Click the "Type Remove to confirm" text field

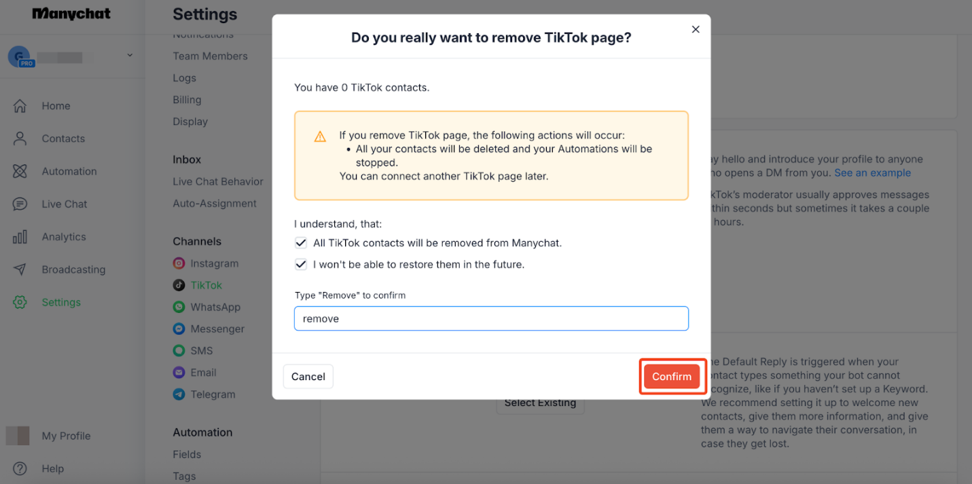tap(491, 318)
